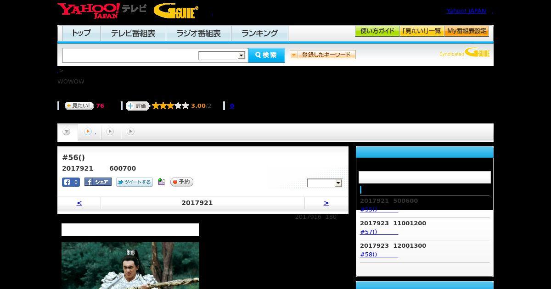Select the orange play arrow tab
The width and height of the screenshot is (551, 289).
point(90,132)
